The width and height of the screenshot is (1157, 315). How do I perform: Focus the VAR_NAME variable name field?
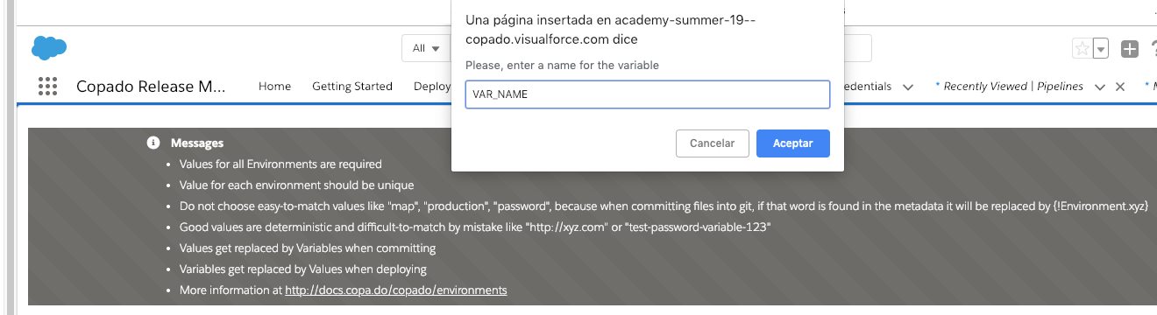648,94
